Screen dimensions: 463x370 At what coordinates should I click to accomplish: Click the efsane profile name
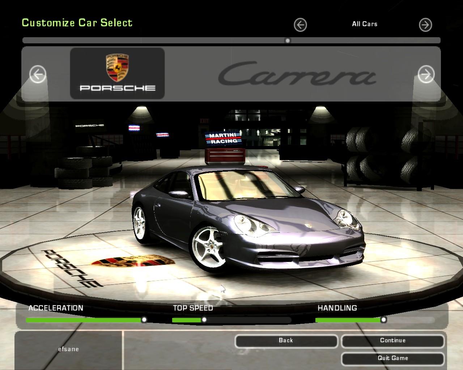tap(68, 349)
